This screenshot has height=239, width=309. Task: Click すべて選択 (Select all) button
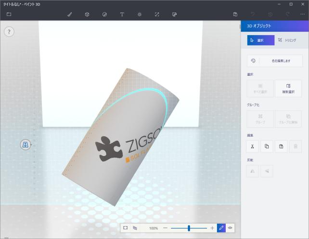[x=260, y=88]
